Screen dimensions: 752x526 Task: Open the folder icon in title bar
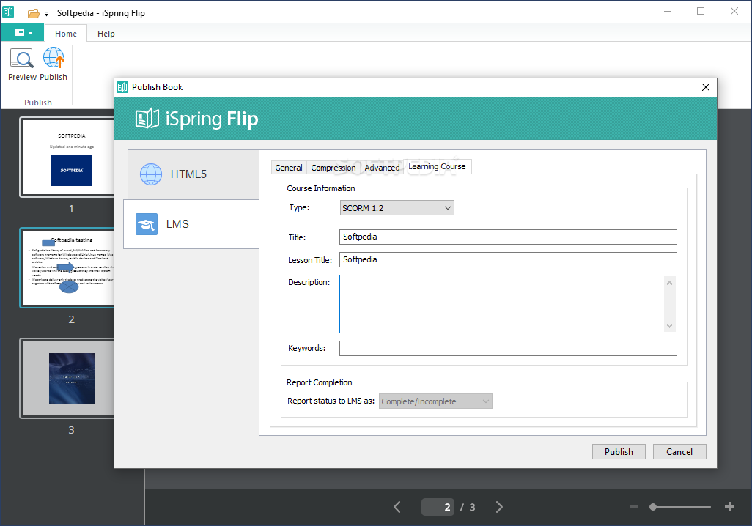tap(33, 13)
